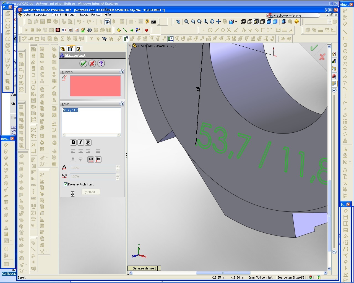354x283 pixels.
Task: Cancel Skizzentext with red X
Action: (92, 64)
